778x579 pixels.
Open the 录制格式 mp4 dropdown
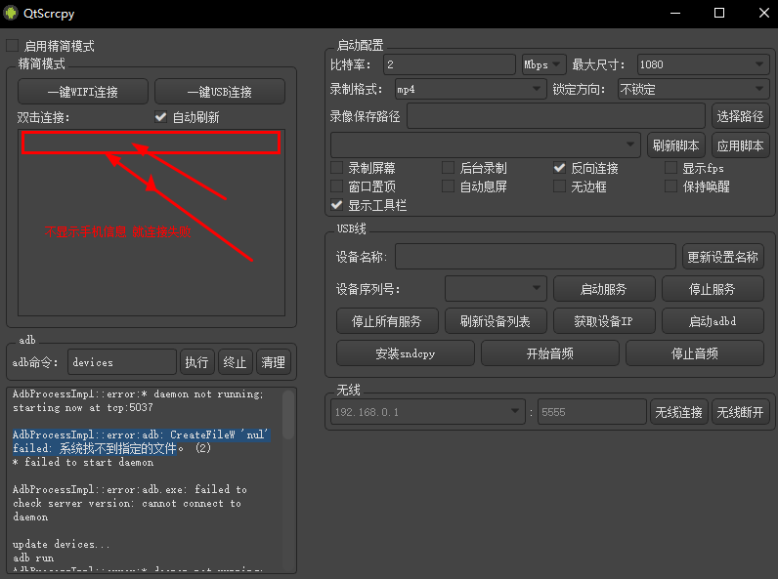tap(469, 90)
